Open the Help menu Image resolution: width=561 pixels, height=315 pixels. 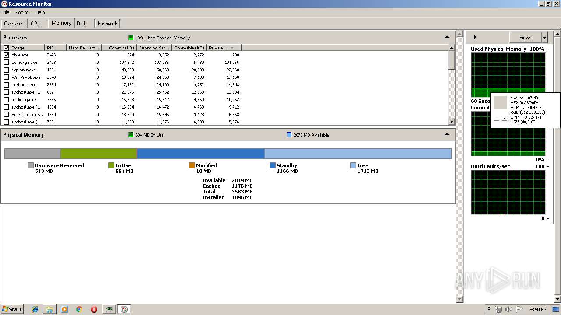pyautogui.click(x=40, y=12)
